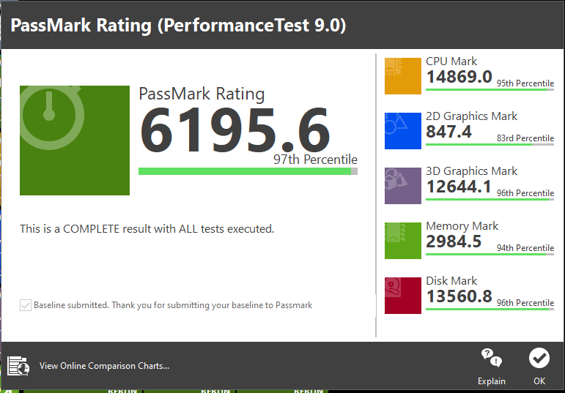
Task: Click the 2D Graphics Mark heading
Action: coord(472,116)
